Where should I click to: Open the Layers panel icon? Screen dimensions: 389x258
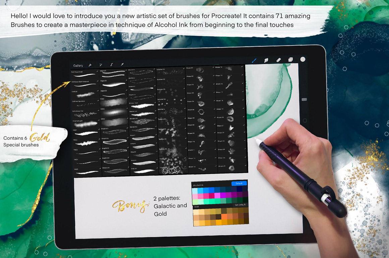290,59
